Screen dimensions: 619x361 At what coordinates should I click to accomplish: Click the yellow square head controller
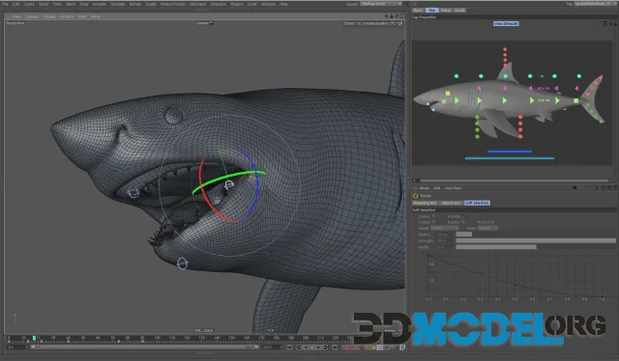pos(448,94)
